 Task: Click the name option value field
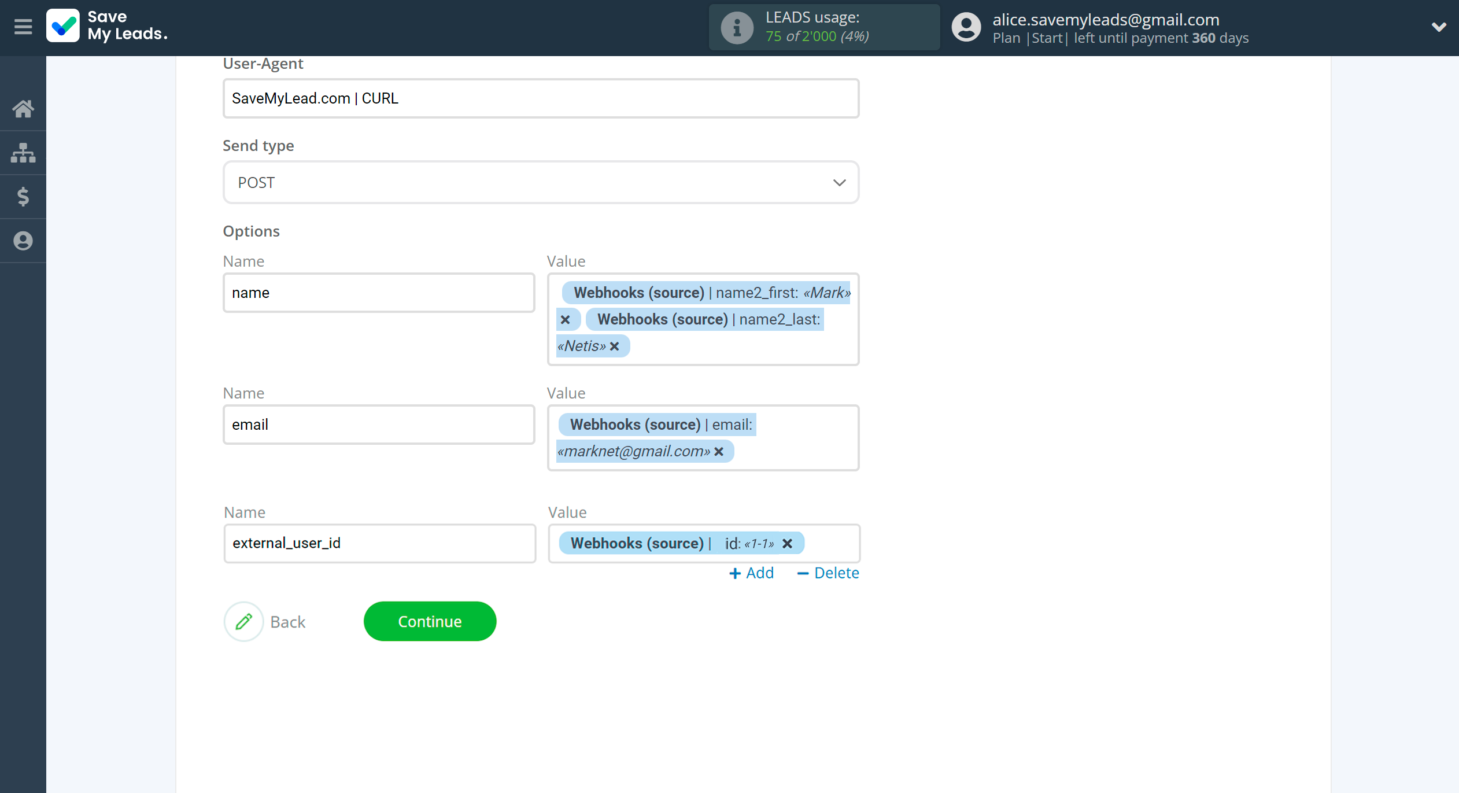tap(703, 319)
